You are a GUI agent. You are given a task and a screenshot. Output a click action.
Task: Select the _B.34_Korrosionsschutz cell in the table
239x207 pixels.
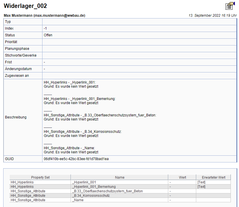91,196
